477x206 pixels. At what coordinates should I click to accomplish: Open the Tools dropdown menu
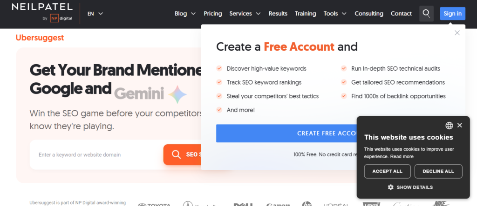(x=335, y=13)
